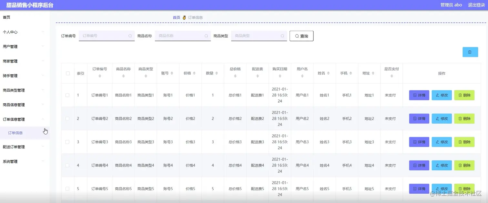The width and height of the screenshot is (488, 203).
Task: Sort table by 商品类型 column arrows
Action: (146, 76)
